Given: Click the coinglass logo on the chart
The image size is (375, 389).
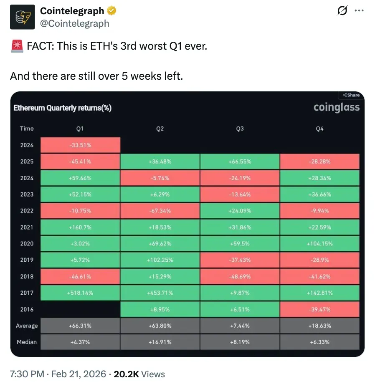Looking at the screenshot, I should (336, 107).
